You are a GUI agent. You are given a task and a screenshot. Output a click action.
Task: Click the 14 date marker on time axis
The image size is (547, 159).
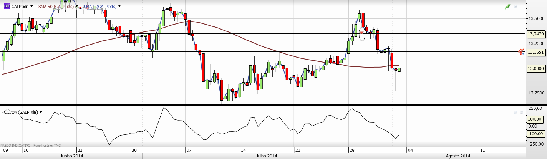click(x=243, y=150)
